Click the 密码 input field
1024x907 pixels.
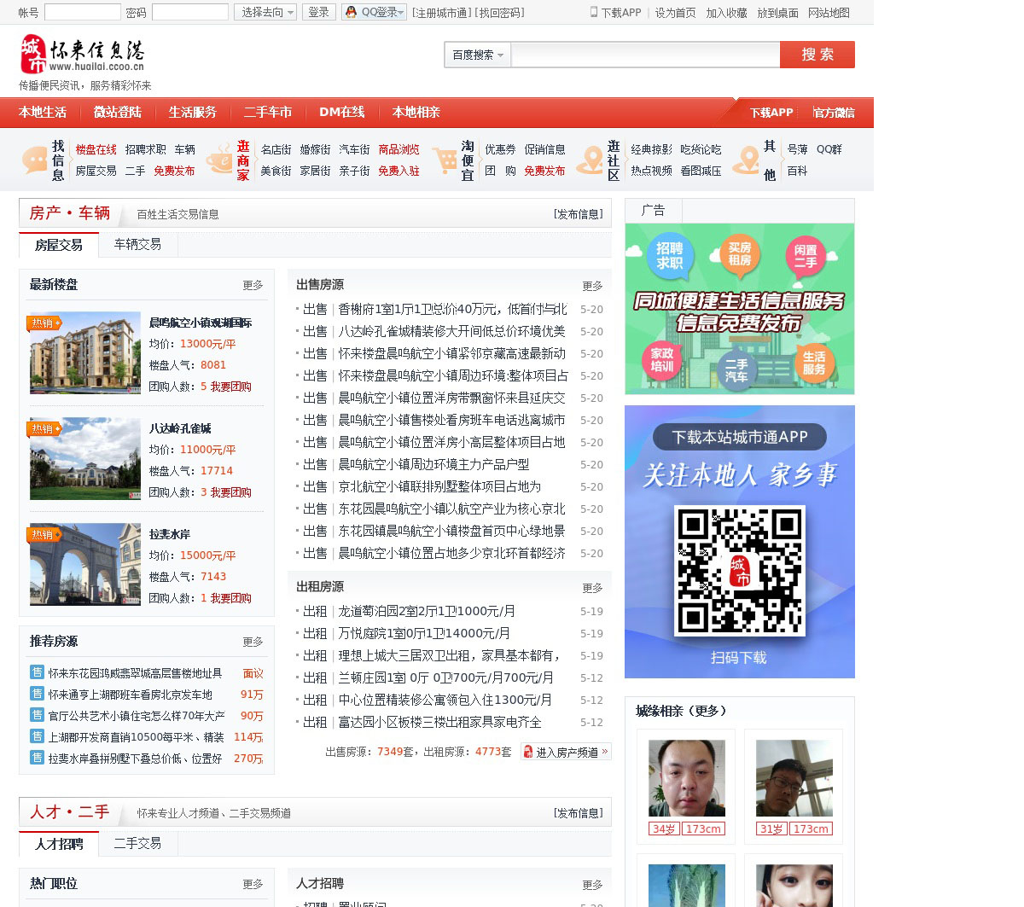pos(190,12)
